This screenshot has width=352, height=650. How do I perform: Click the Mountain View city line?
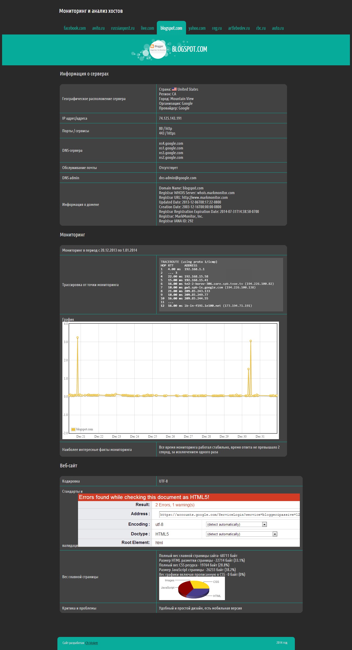point(176,98)
